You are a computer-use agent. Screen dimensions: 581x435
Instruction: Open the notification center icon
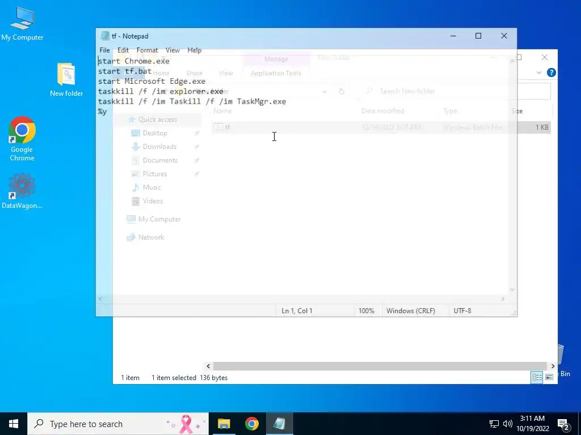pyautogui.click(x=563, y=424)
